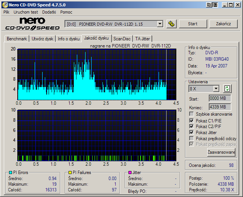
Task: Open the PIONEER DVD-RW drive selection dropdown
Action: [x=160, y=24]
